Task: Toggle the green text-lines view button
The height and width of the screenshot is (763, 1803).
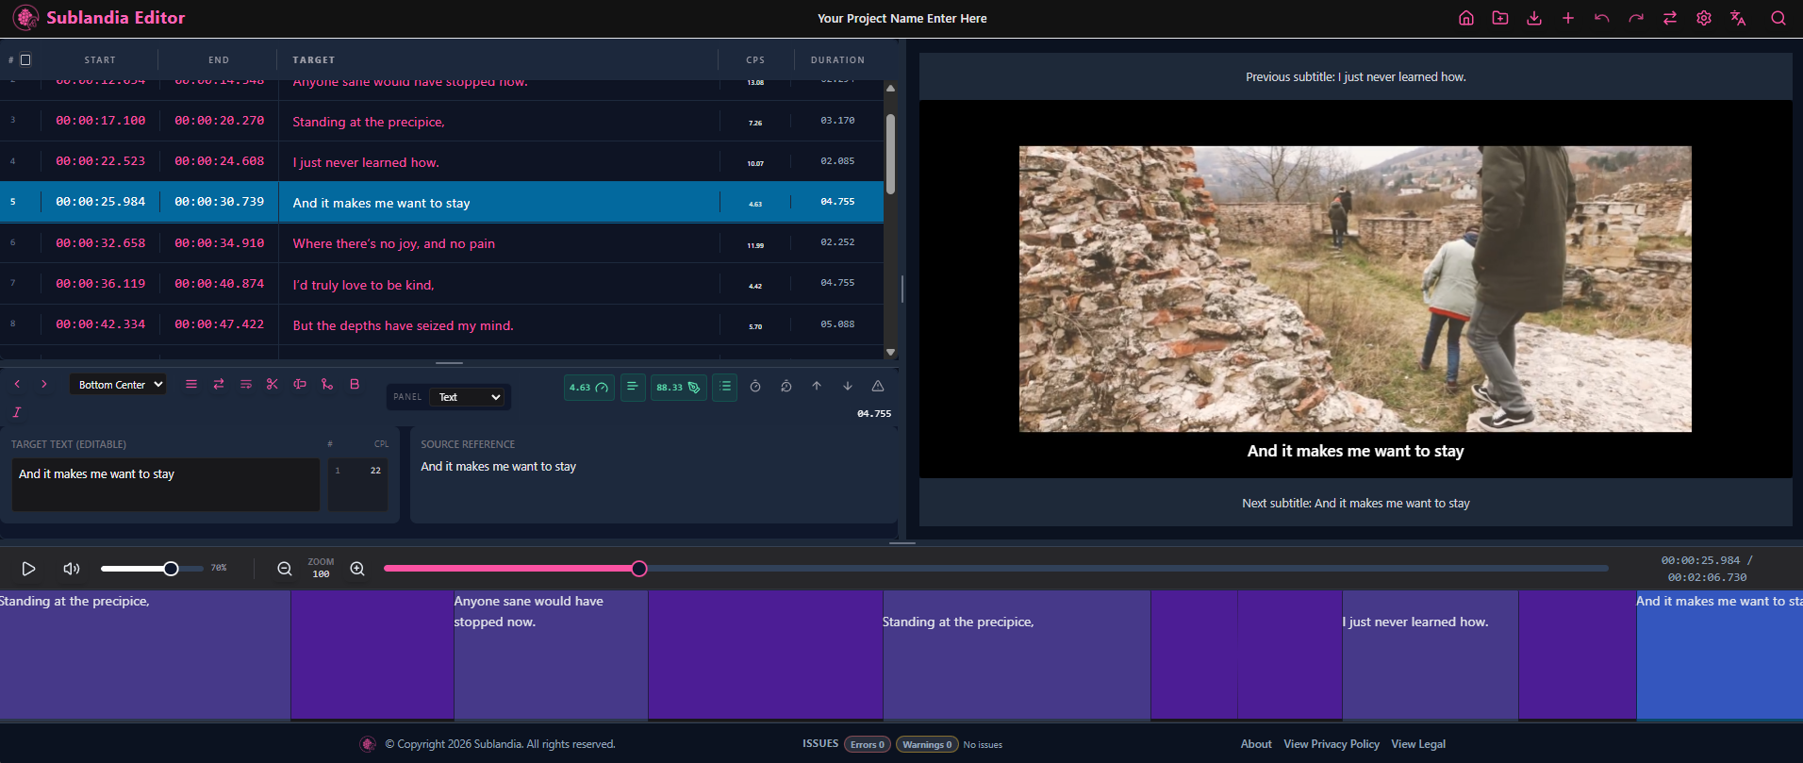Action: 633,387
